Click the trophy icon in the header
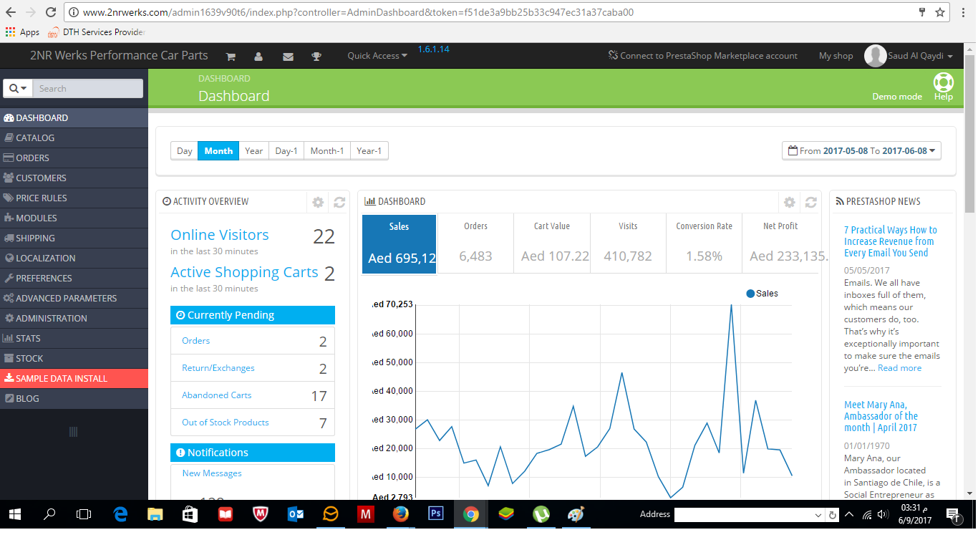Image resolution: width=978 pixels, height=550 pixels. pos(316,57)
